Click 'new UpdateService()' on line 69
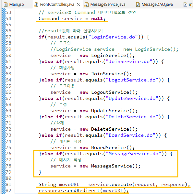This screenshot has height=194, width=193. click(x=107, y=111)
